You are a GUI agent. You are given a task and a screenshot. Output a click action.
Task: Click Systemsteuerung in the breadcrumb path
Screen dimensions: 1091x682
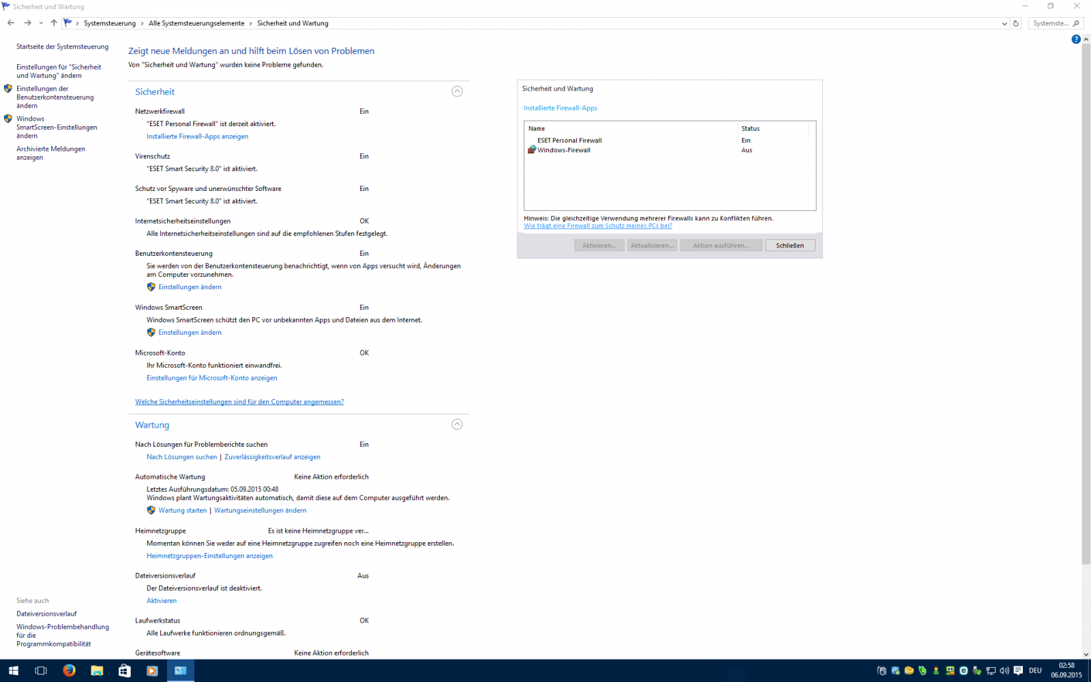tap(110, 23)
